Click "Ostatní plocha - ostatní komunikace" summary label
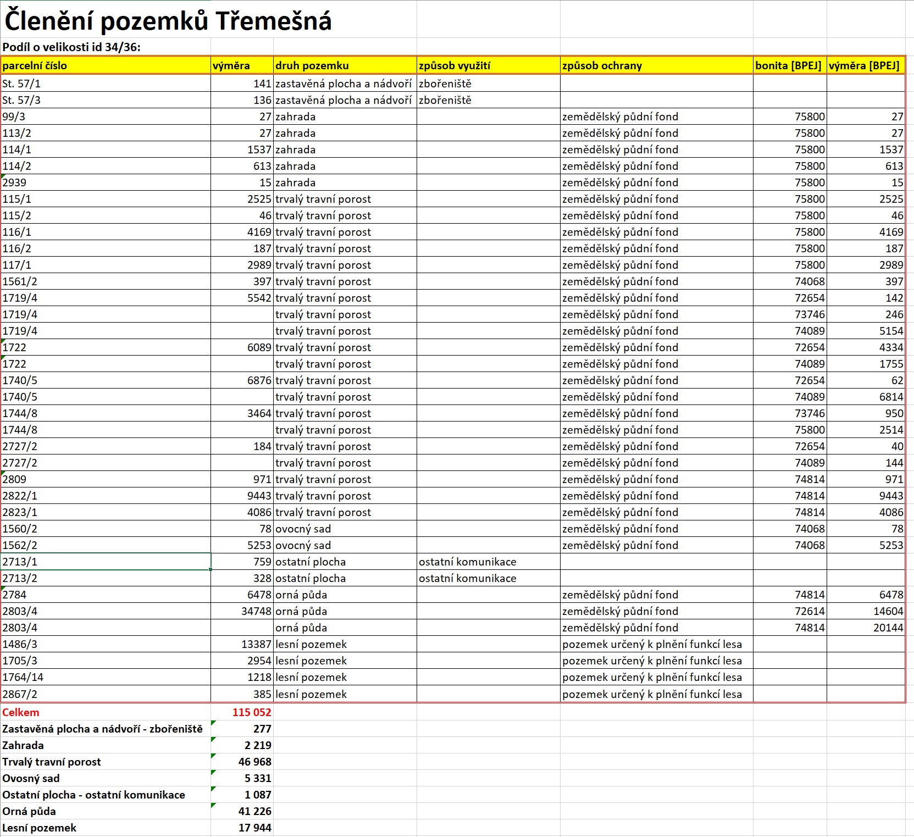Viewport: 914px width, 837px height. [93, 795]
